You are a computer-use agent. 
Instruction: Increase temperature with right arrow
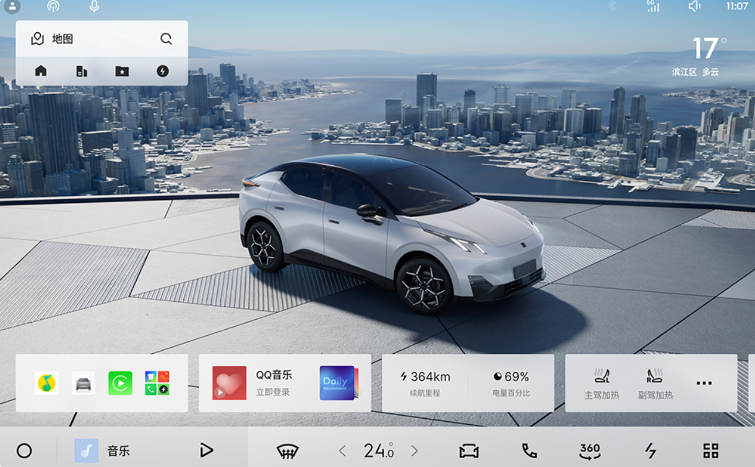pos(415,451)
